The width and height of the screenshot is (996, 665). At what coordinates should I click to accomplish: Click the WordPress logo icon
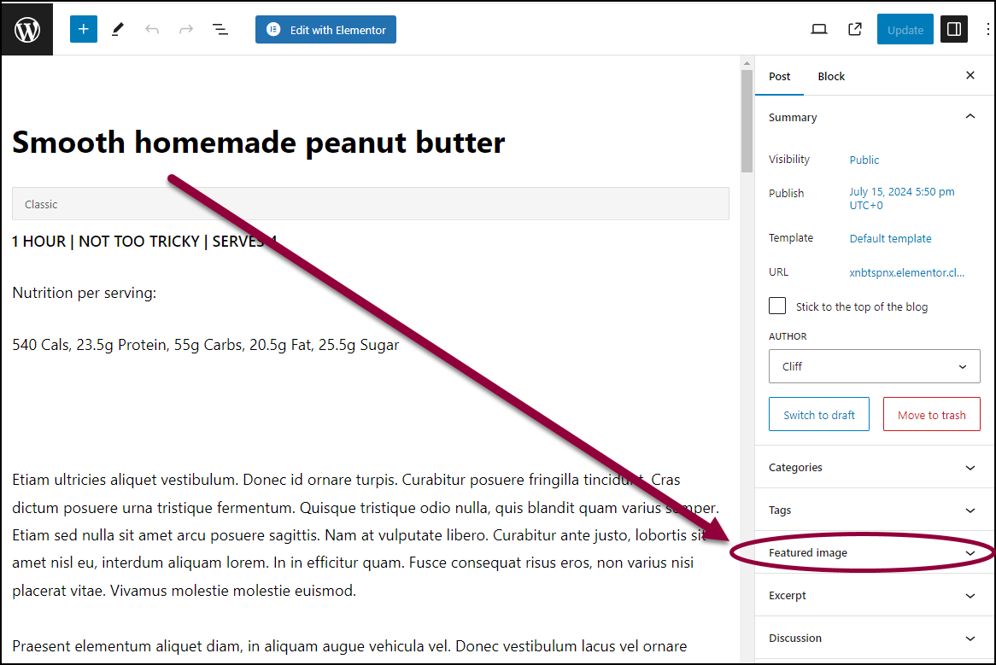coord(26,29)
